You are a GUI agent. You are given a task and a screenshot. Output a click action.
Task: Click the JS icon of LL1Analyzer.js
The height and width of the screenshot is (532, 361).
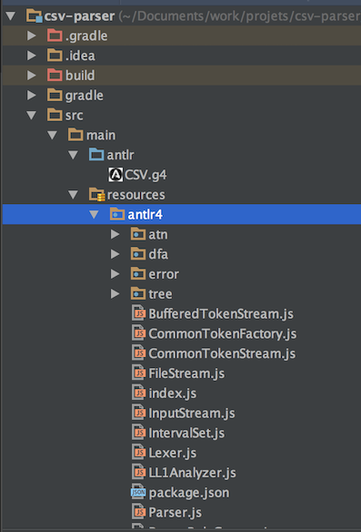[x=138, y=472]
